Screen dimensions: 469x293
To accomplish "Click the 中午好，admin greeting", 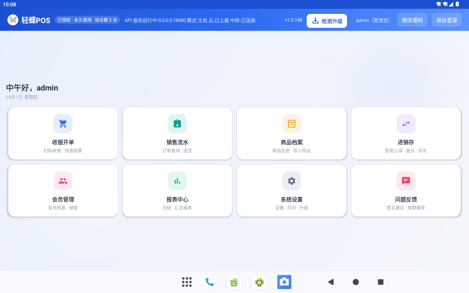I will point(32,88).
